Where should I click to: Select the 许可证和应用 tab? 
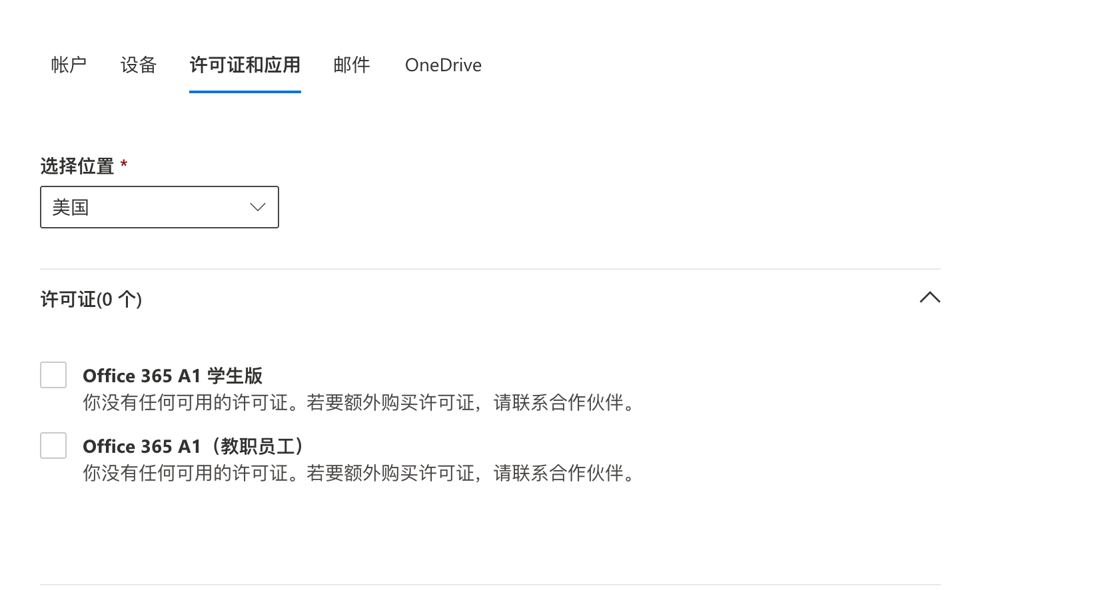245,65
